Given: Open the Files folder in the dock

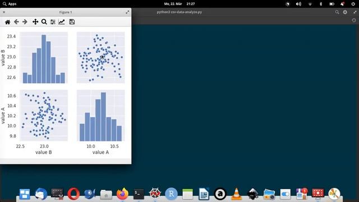Looking at the screenshot, I should tap(106, 195).
